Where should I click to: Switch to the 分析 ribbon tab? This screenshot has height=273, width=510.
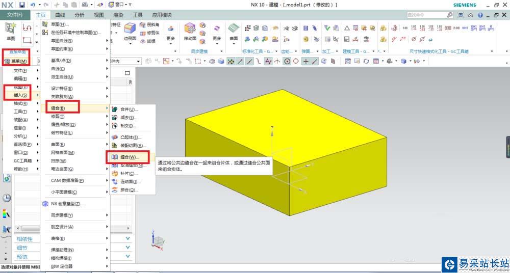coord(80,15)
